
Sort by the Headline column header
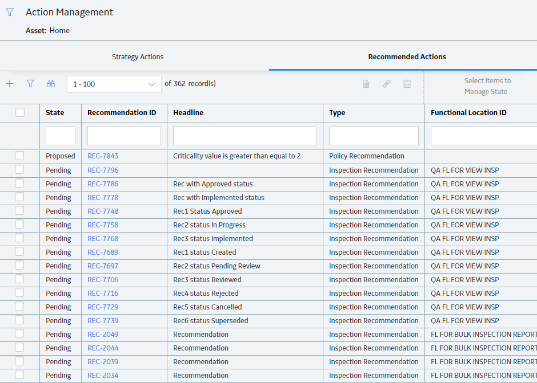coord(188,113)
